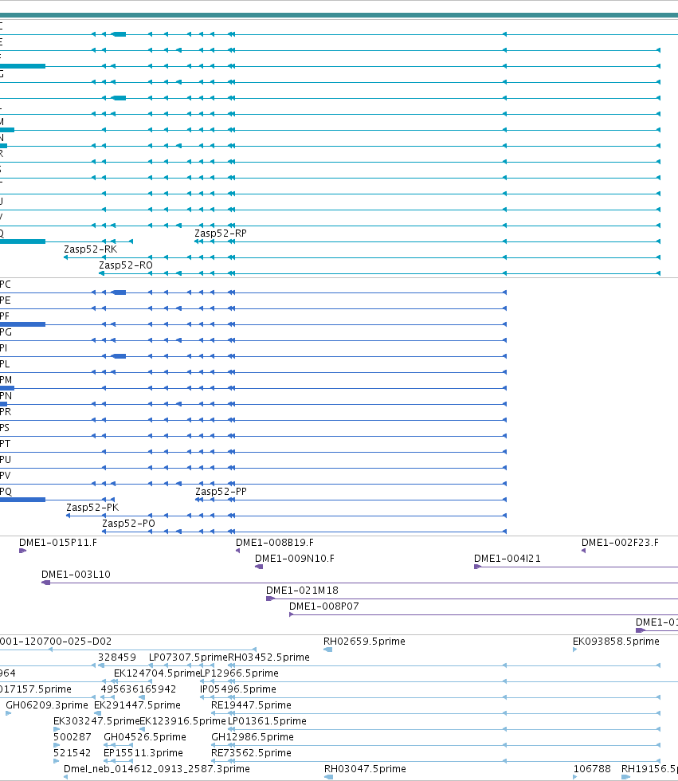Image resolution: width=678 pixels, height=781 pixels.
Task: Click the thick blue exon block in PF row
Action: coord(22,324)
